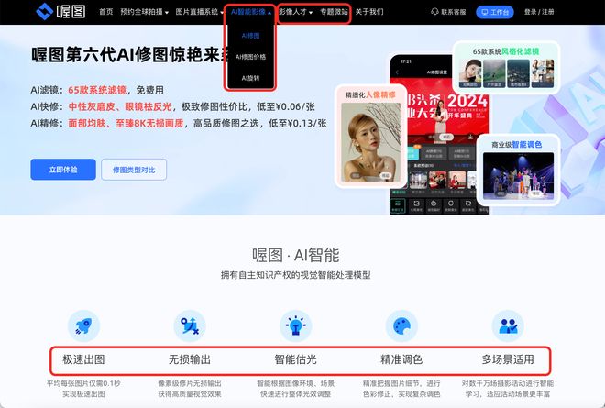The width and height of the screenshot is (605, 408).
Task: Click the monitor icon in the 工作台 button
Action: pyautogui.click(x=485, y=12)
